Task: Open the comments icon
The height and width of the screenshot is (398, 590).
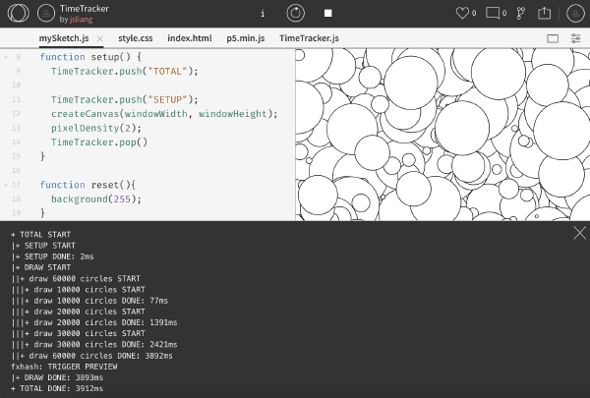Action: tap(493, 13)
